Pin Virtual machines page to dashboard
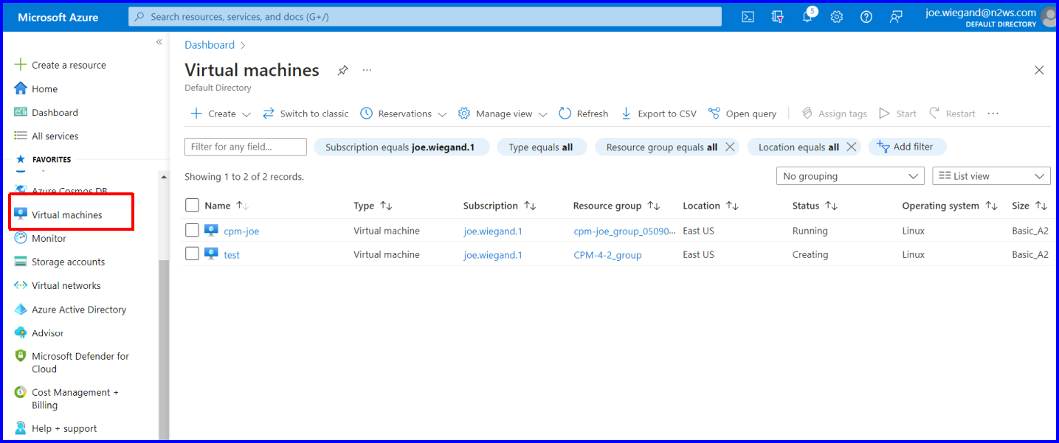This screenshot has height=443, width=1059. (342, 71)
